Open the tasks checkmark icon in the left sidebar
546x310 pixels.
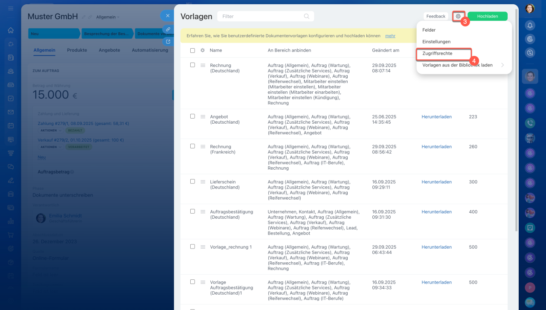pyautogui.click(x=11, y=99)
